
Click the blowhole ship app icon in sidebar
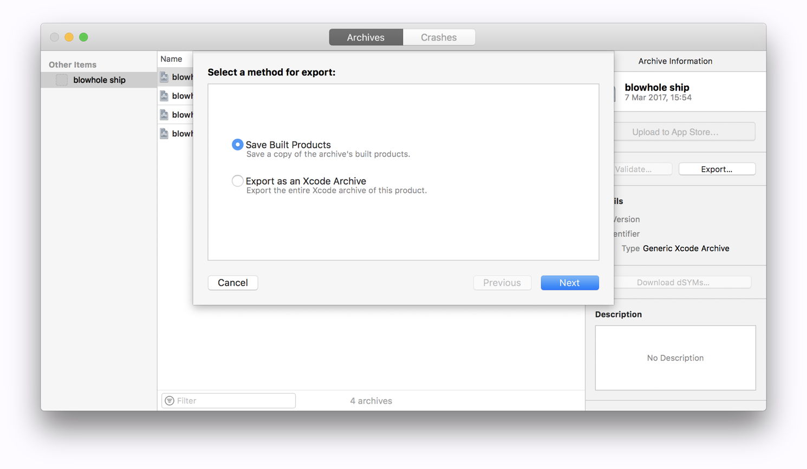(61, 79)
